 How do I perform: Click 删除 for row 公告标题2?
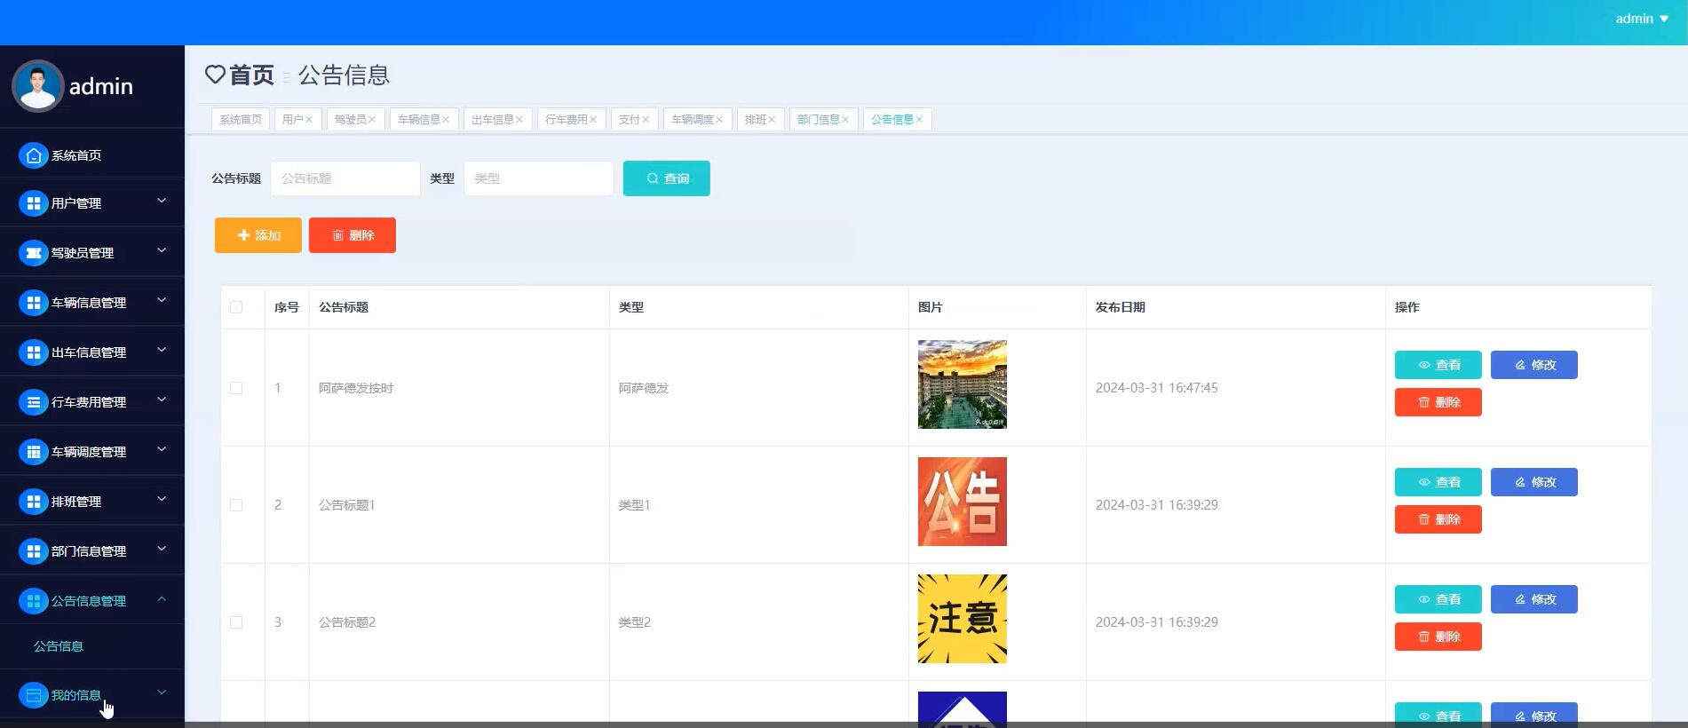1438,637
